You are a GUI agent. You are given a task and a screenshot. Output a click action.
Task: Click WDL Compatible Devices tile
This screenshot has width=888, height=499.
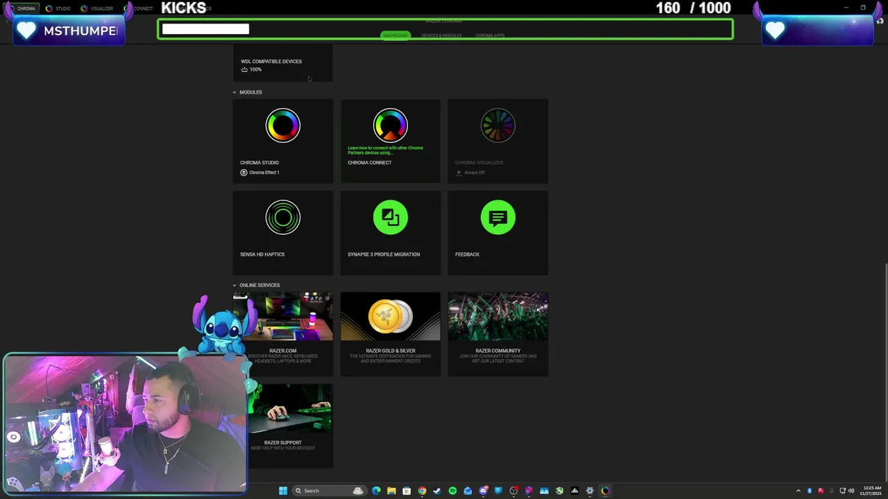pos(283,64)
